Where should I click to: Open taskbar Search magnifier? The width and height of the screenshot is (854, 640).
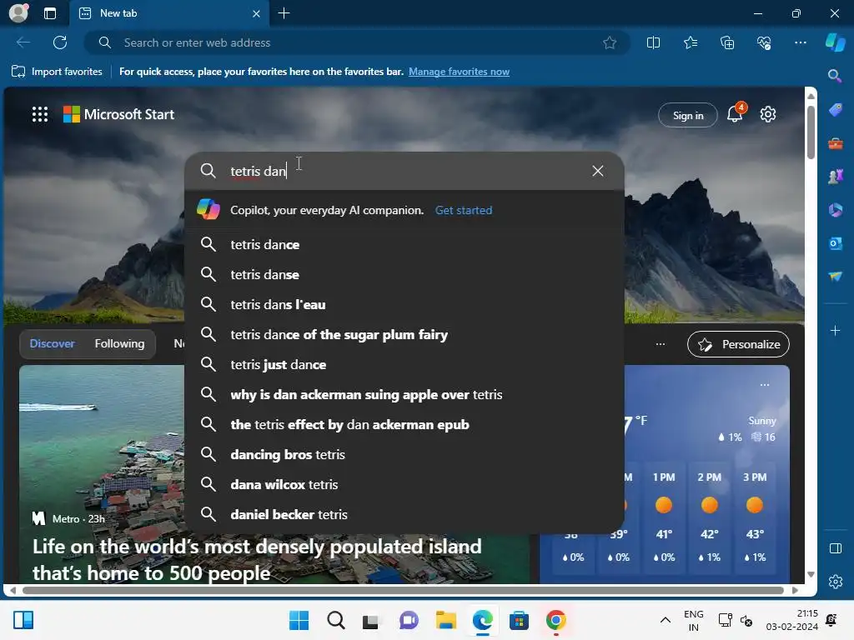pyautogui.click(x=335, y=620)
